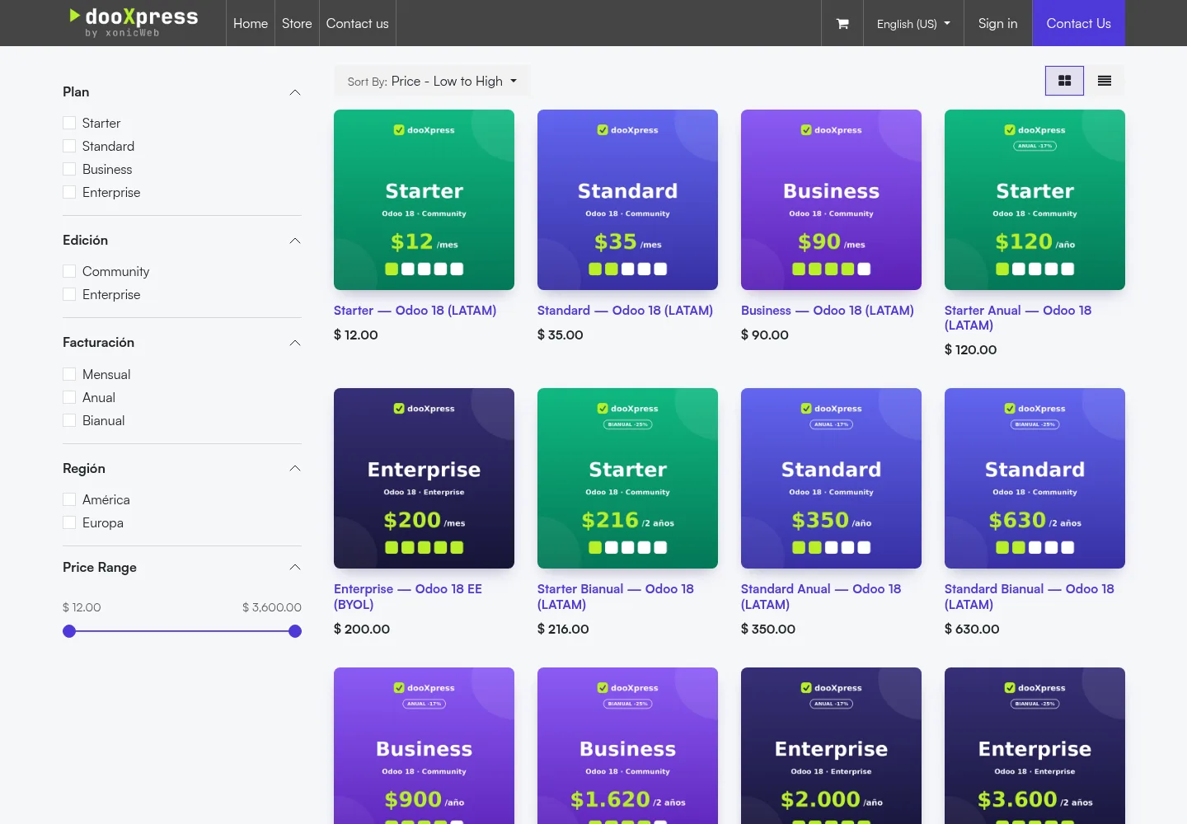Open the Business $90 /mes product image
Viewport: 1187px width, 824px height.
831,199
